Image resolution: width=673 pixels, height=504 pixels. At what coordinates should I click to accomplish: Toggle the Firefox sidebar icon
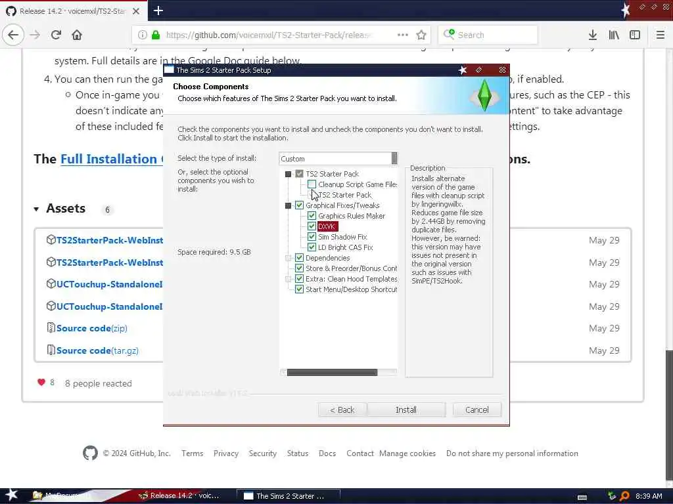coord(635,35)
